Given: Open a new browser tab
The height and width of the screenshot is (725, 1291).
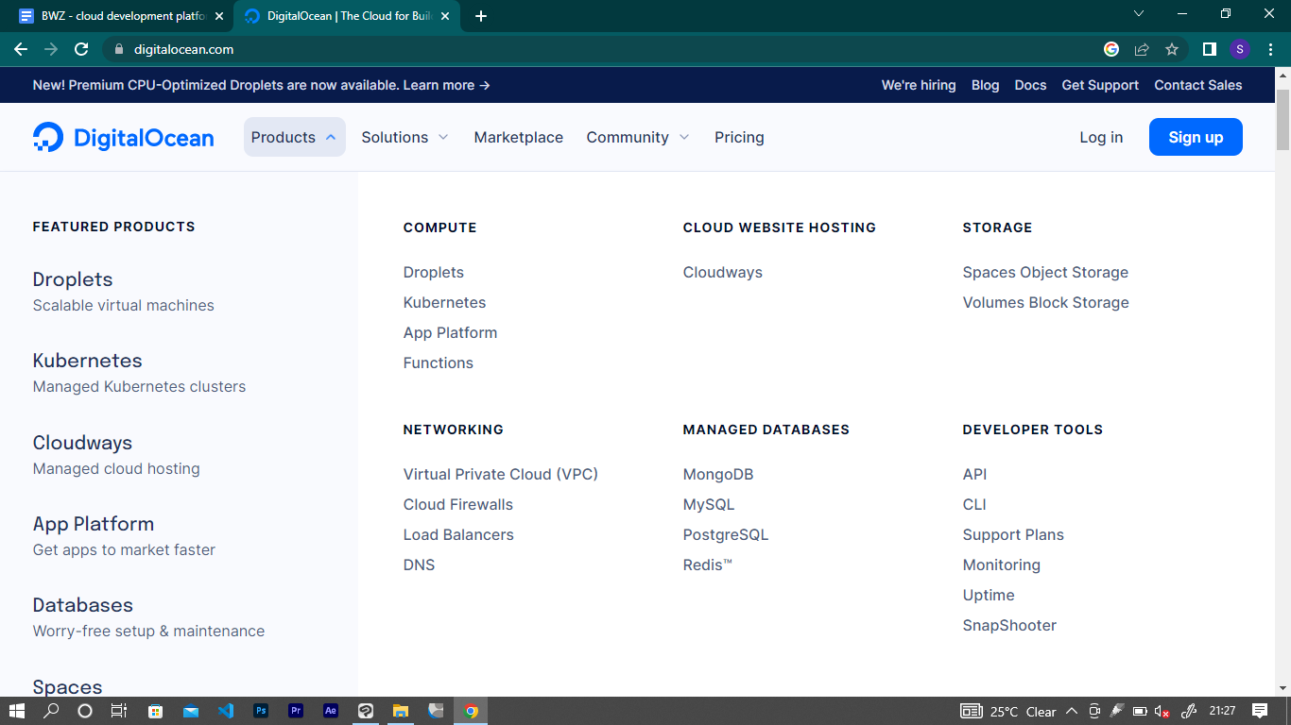Looking at the screenshot, I should 482,15.
